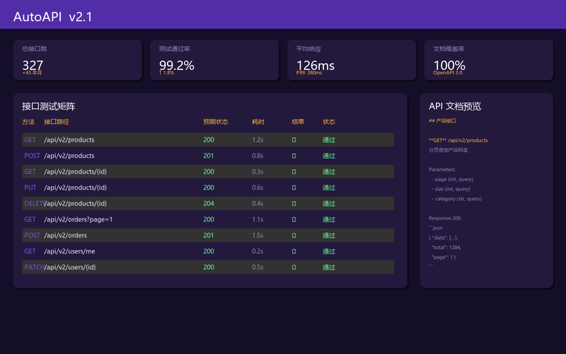Sort by 耗时 column header
This screenshot has width=566, height=354.
click(x=258, y=122)
